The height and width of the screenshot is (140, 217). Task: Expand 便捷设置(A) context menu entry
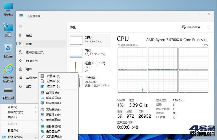click(19, 137)
